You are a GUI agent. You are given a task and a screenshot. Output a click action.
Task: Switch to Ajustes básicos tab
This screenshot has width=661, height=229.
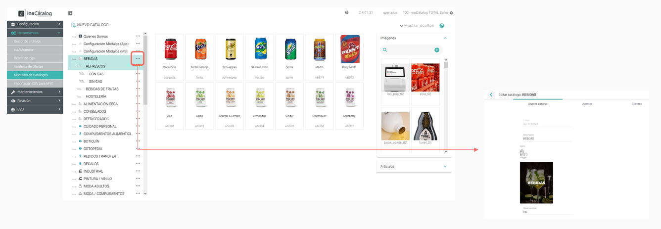538,104
